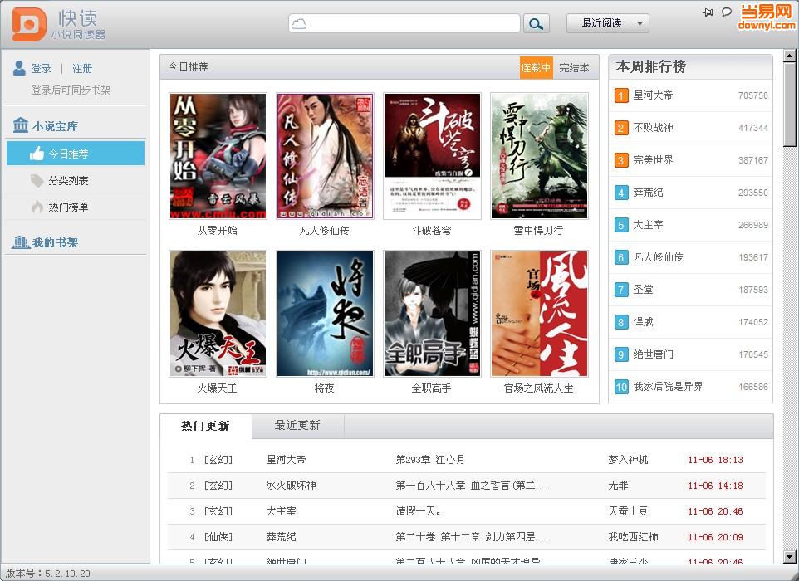This screenshot has width=799, height=581.
Task: Open the feedback speech bubble icon
Action: pos(727,12)
